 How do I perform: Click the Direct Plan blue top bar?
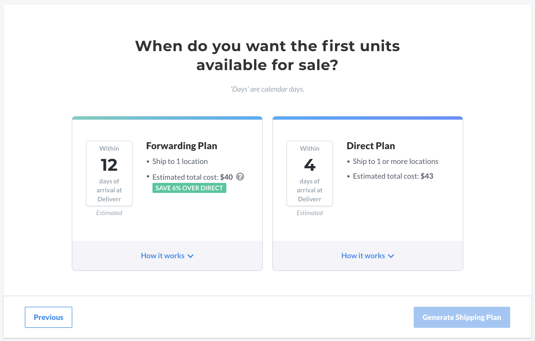point(368,118)
